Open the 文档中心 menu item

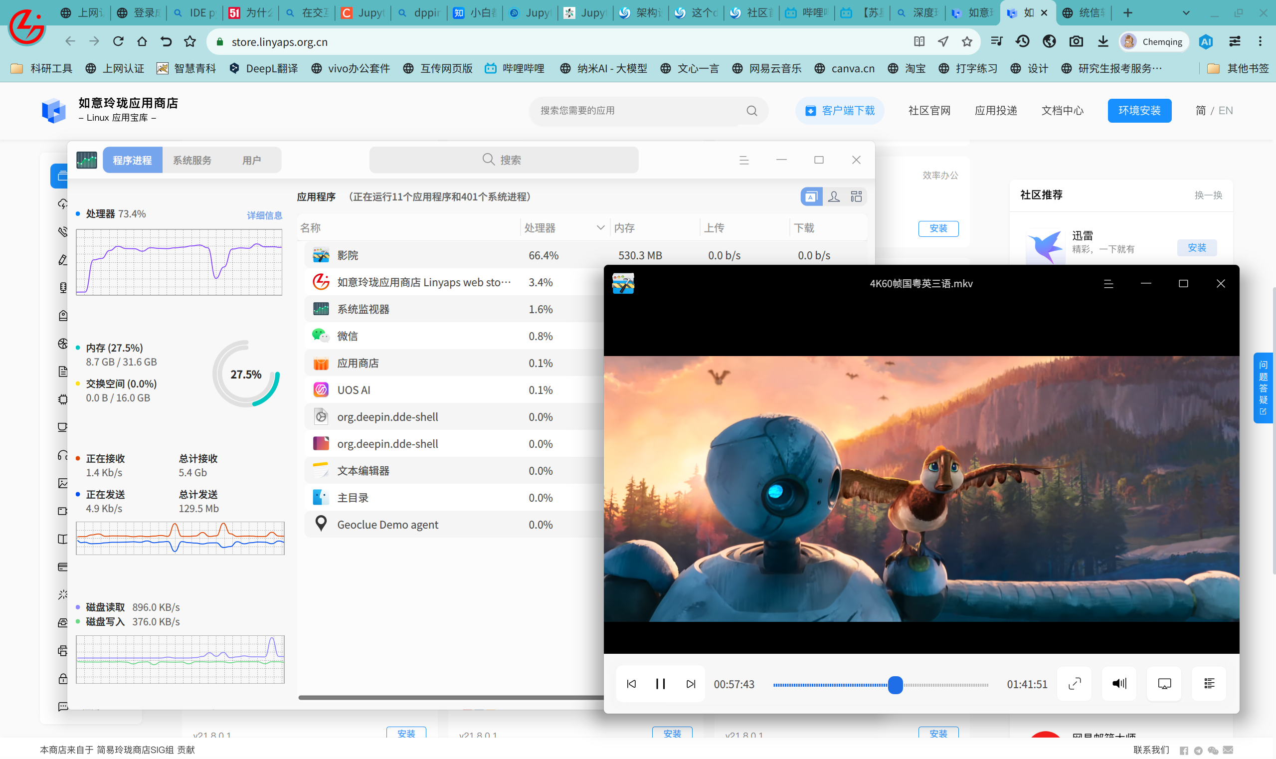1062,111
